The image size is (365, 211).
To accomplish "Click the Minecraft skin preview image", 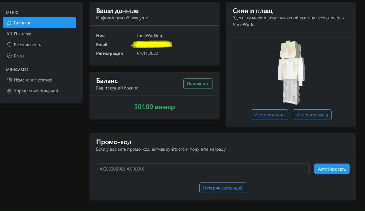I will (291, 73).
